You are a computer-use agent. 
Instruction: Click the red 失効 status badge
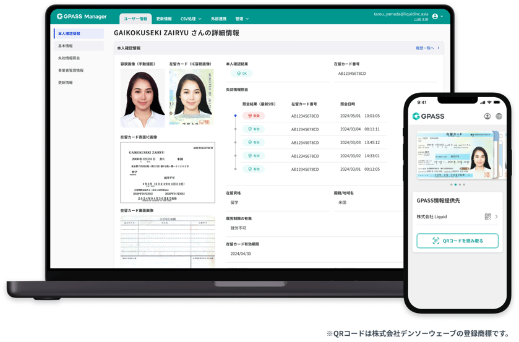[254, 116]
